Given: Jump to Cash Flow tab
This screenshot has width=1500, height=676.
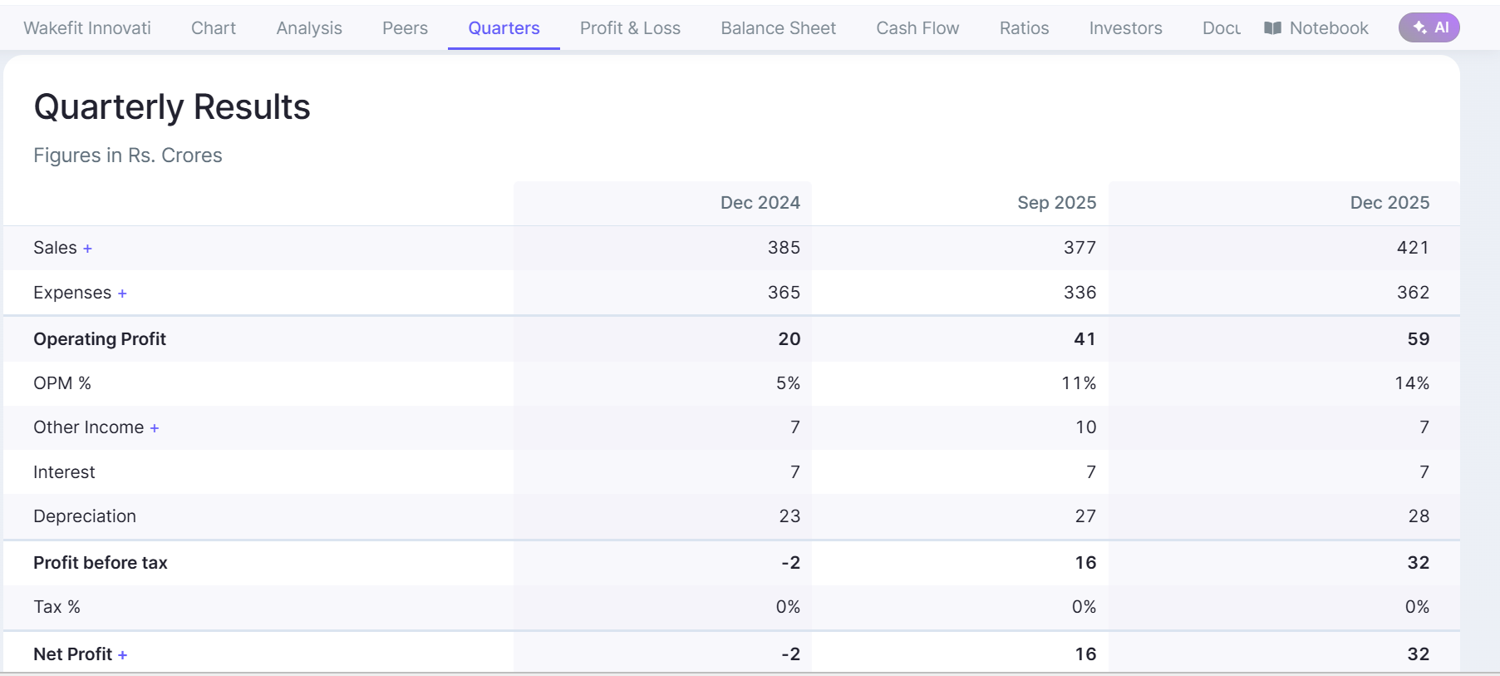Looking at the screenshot, I should [x=917, y=28].
